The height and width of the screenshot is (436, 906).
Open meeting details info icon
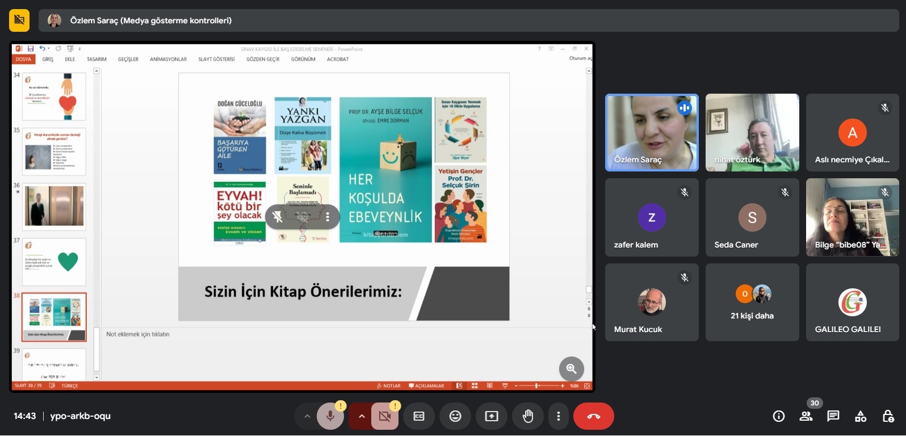(x=779, y=416)
